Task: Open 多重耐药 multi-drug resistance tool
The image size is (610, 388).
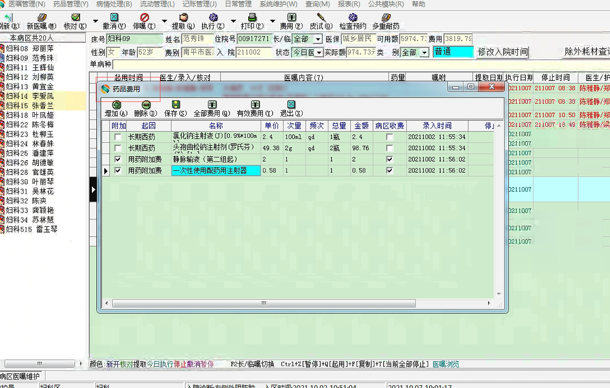Action: coord(386,22)
